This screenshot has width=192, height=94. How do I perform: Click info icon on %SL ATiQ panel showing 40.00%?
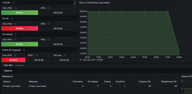pyautogui.click(x=15, y=24)
